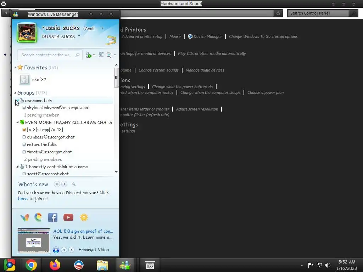363x272 pixels.
Task: Click the Messenger taskbar icon
Action: click(x=125, y=265)
